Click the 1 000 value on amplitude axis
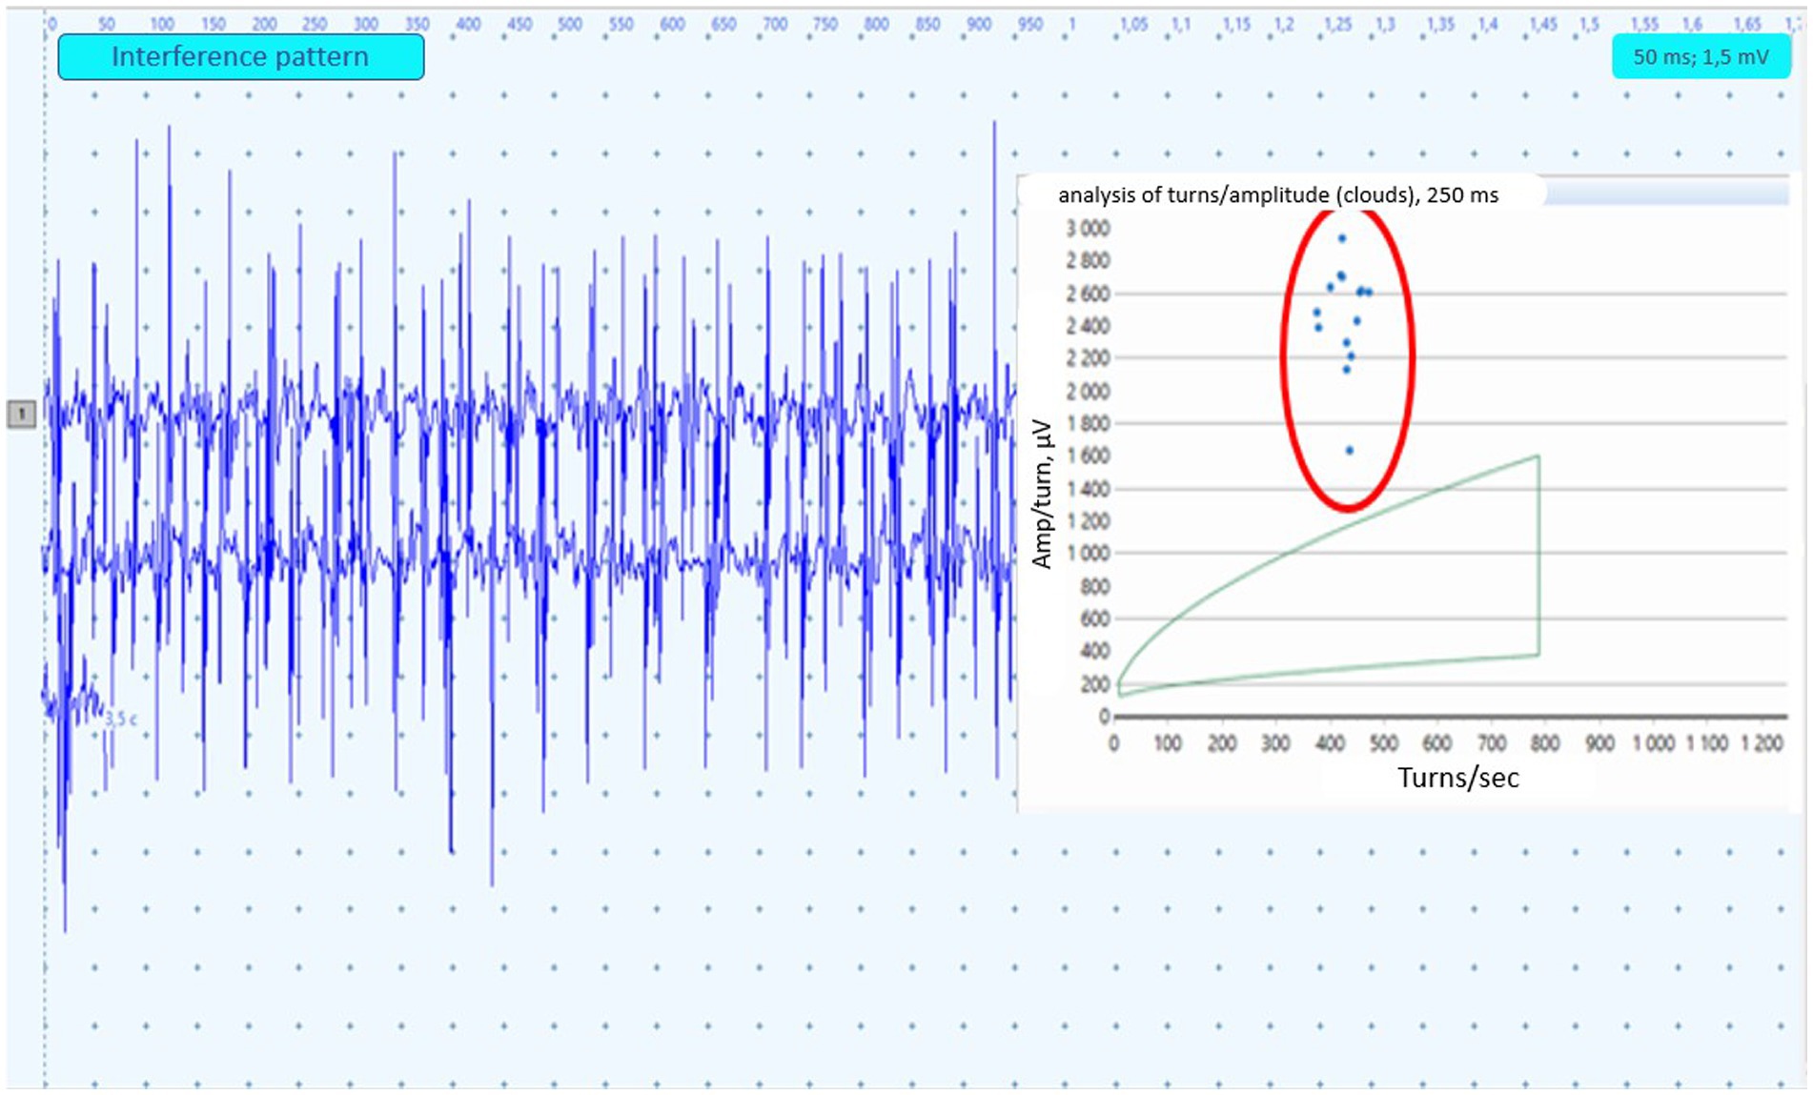Screen dimensions: 1813x1095 pyautogui.click(x=1088, y=554)
